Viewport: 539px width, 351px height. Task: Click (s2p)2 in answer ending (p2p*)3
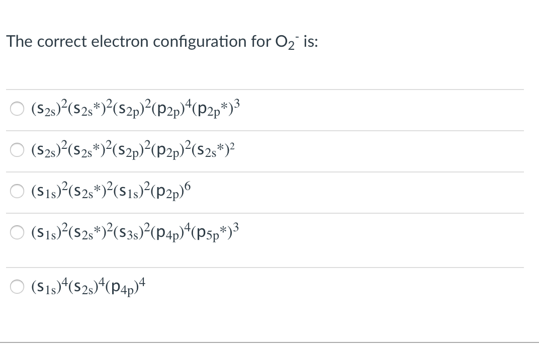132,108
